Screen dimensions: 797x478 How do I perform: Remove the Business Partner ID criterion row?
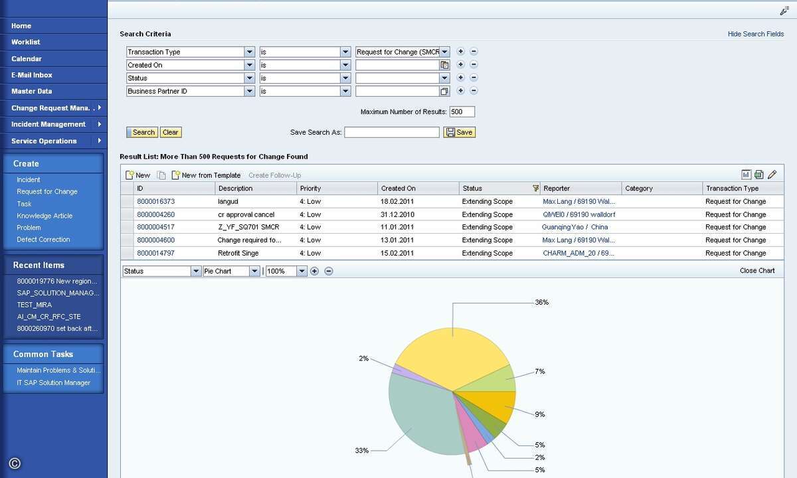[x=474, y=91]
